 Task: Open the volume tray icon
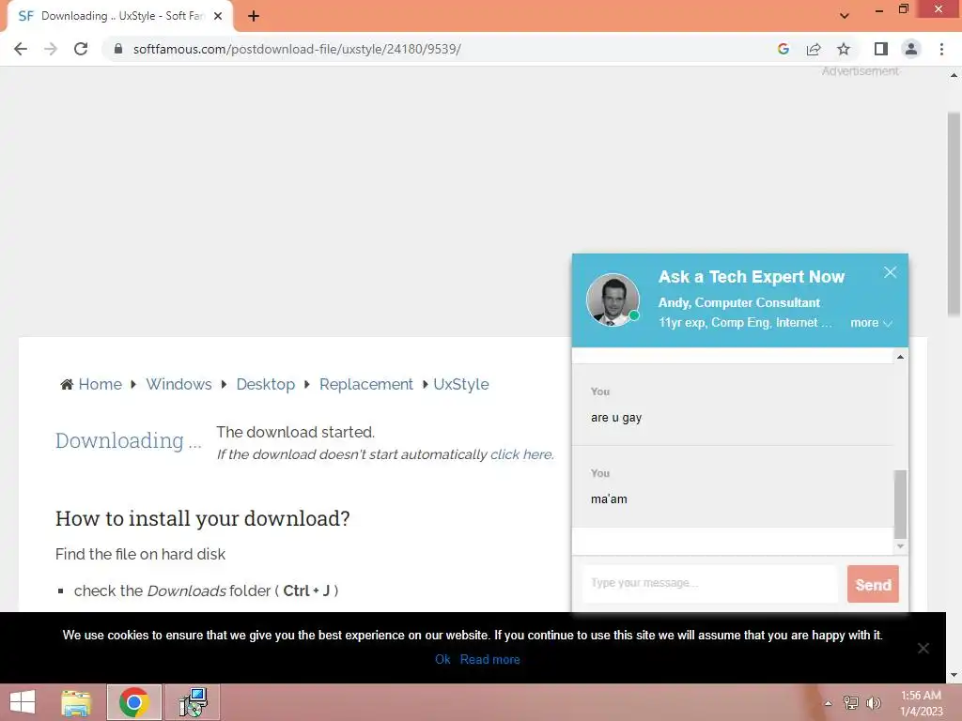[873, 703]
